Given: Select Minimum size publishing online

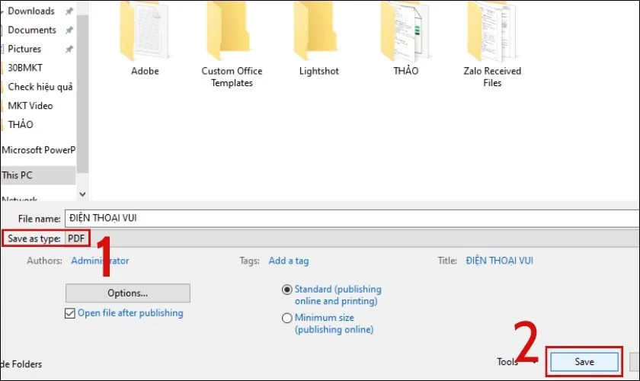Looking at the screenshot, I should point(287,318).
